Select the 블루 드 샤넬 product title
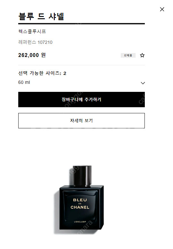 tap(41, 16)
